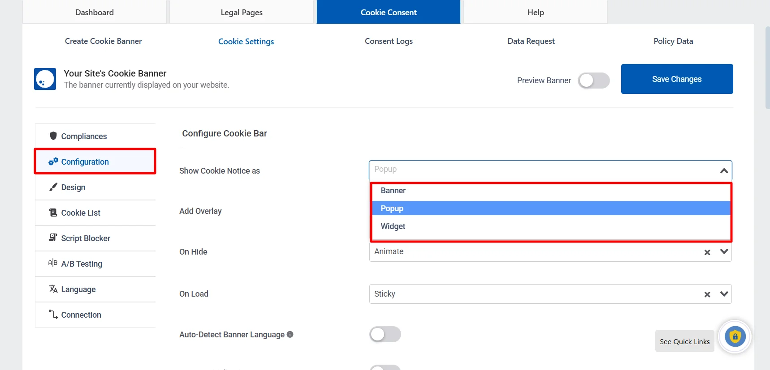The width and height of the screenshot is (770, 370).
Task: Choose Banner from the notice type list
Action: (551, 191)
